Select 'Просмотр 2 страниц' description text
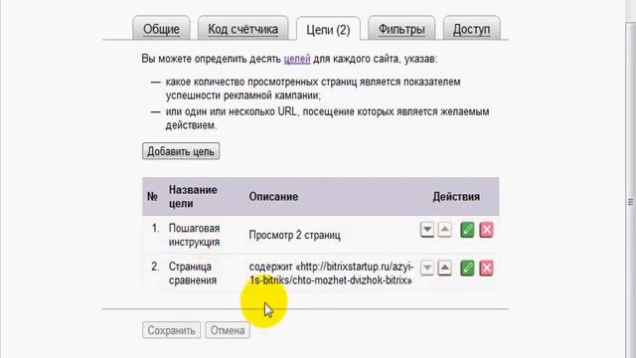The height and width of the screenshot is (358, 636). pyautogui.click(x=294, y=235)
